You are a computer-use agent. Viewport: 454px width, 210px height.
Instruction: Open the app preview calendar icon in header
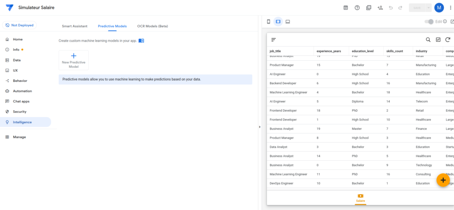tap(345, 8)
